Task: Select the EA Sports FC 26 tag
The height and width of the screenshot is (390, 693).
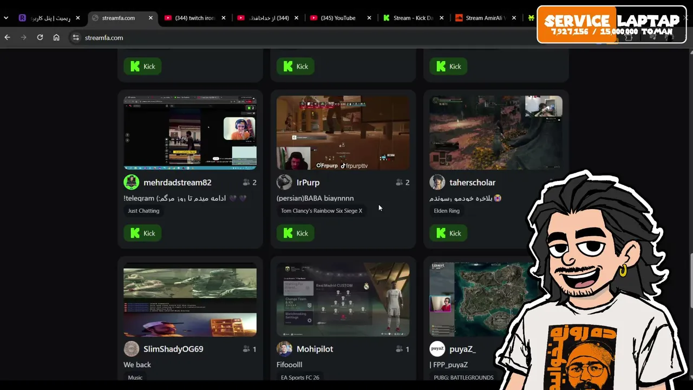Action: (300, 378)
